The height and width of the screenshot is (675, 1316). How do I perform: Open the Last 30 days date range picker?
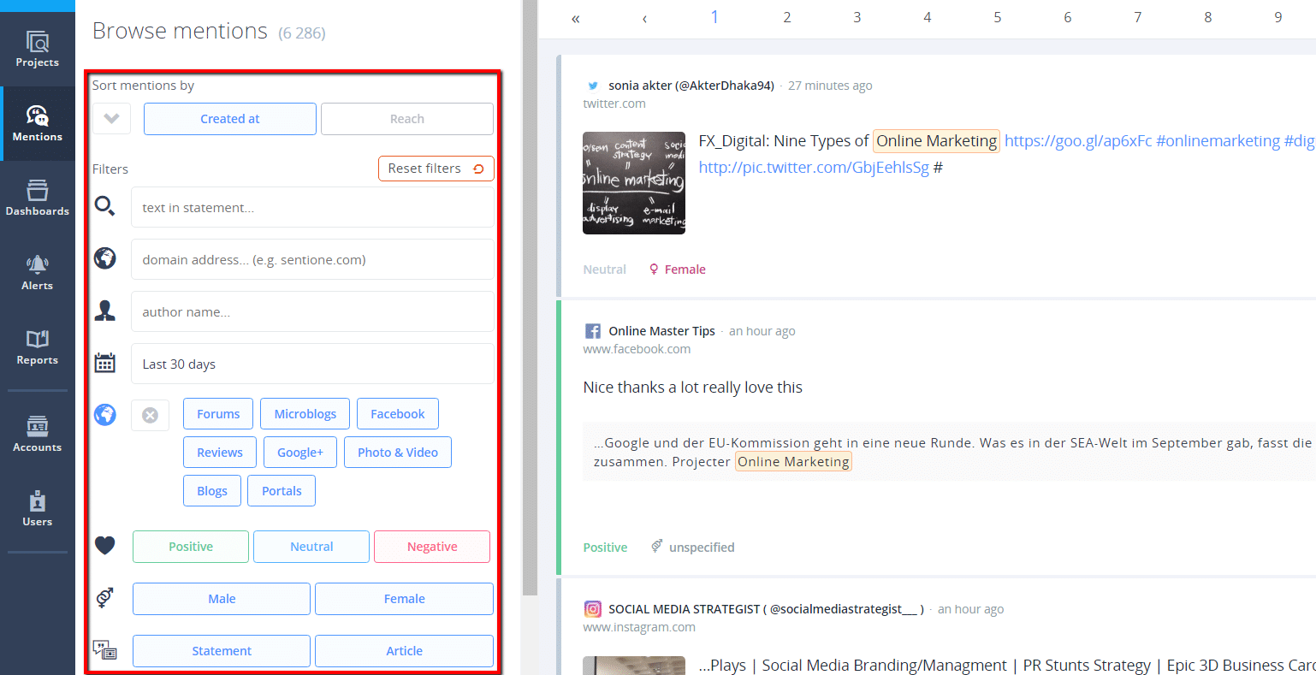point(311,364)
